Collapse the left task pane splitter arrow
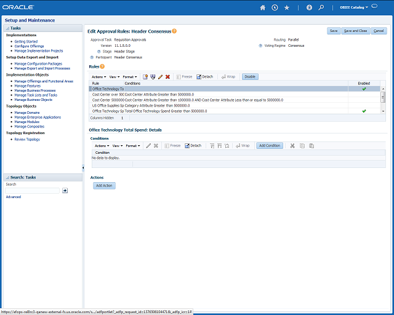 [x=83, y=167]
